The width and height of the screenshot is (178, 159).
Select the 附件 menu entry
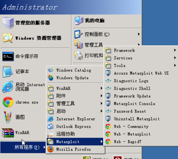tap(75, 96)
